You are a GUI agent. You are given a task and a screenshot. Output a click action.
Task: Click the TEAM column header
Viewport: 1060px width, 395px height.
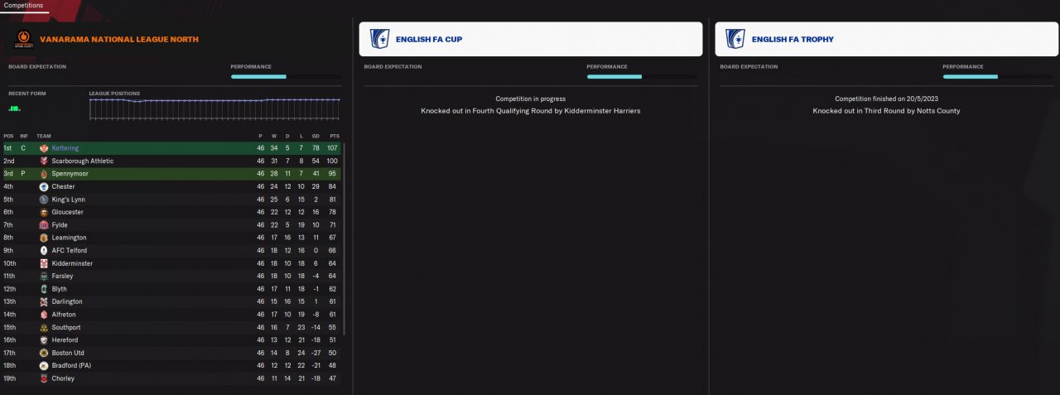(x=44, y=136)
